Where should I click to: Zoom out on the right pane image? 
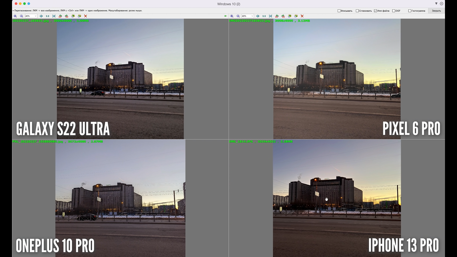[x=238, y=16]
